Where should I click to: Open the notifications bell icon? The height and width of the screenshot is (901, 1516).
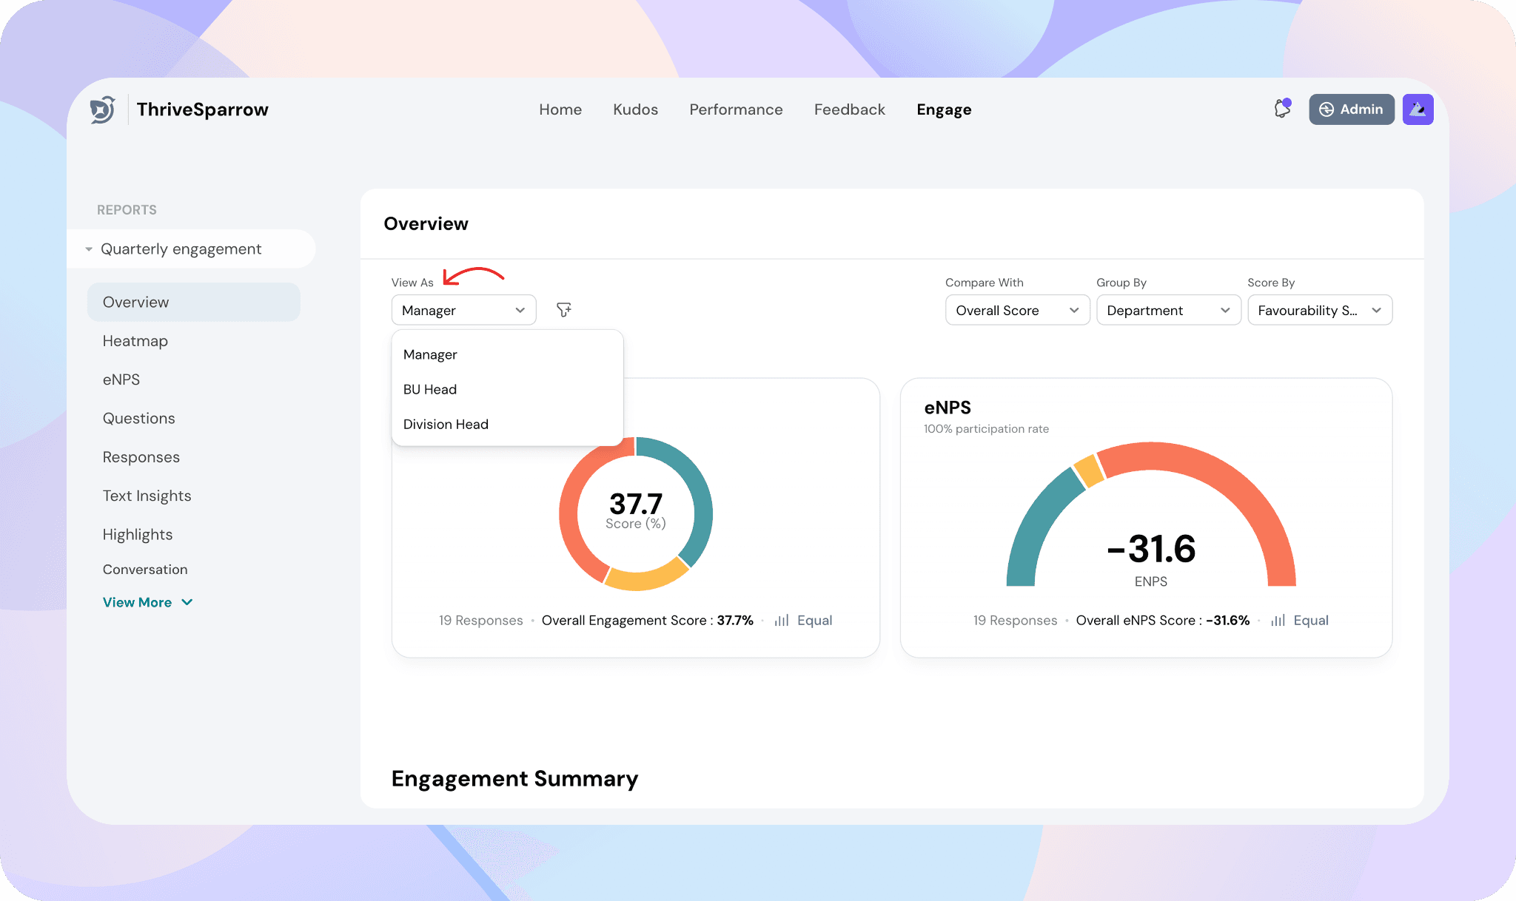[1282, 109]
